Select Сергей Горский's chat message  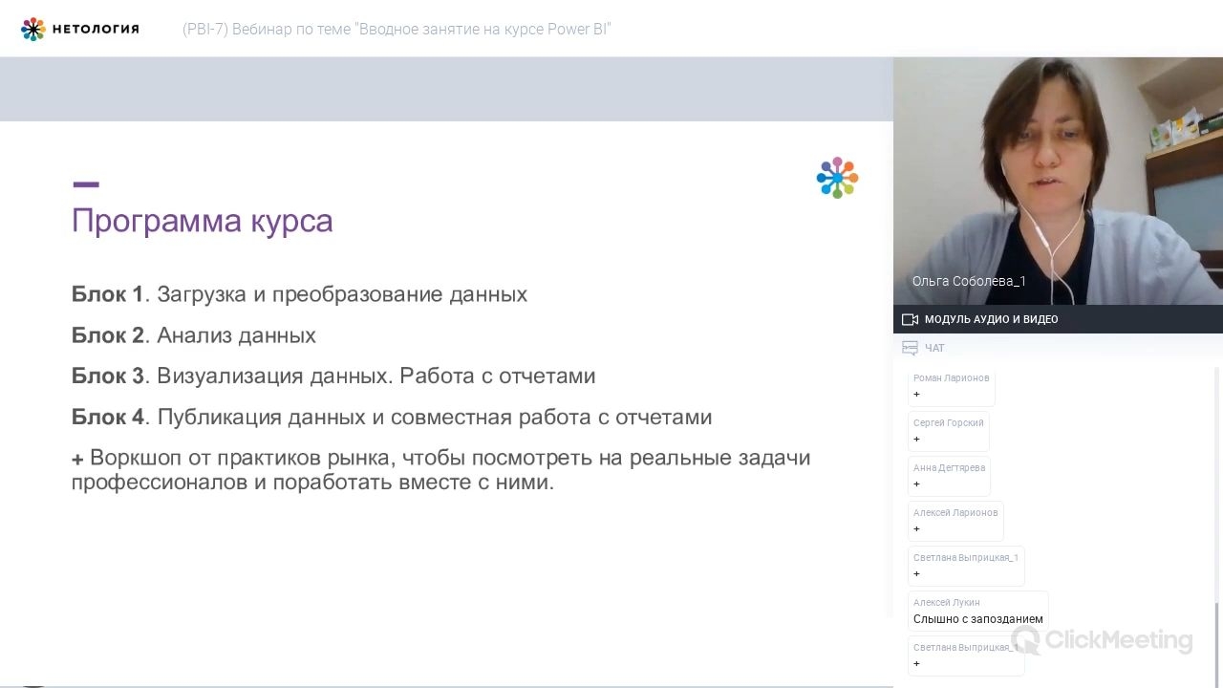949,431
